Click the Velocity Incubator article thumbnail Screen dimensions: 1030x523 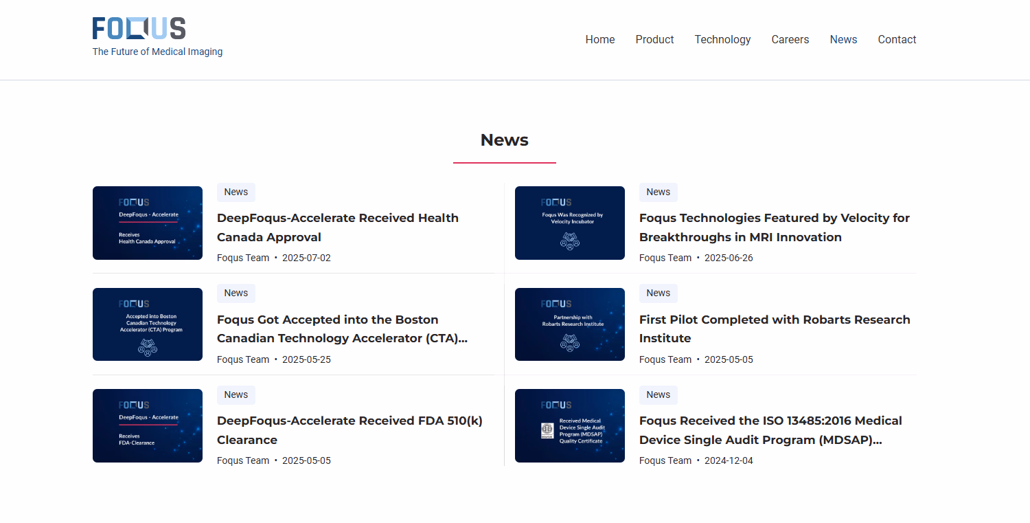569,223
